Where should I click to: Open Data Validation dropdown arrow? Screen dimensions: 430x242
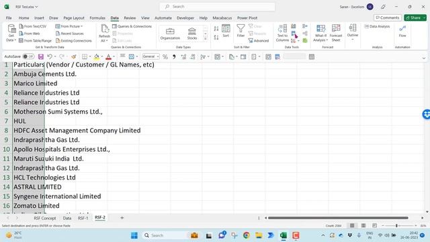click(x=298, y=41)
